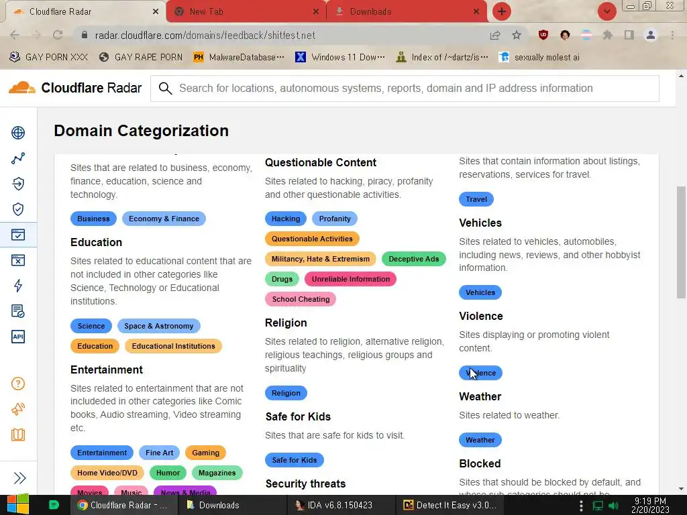Click the routing arrow icon in sidebar
The width and height of the screenshot is (687, 515).
click(x=18, y=184)
